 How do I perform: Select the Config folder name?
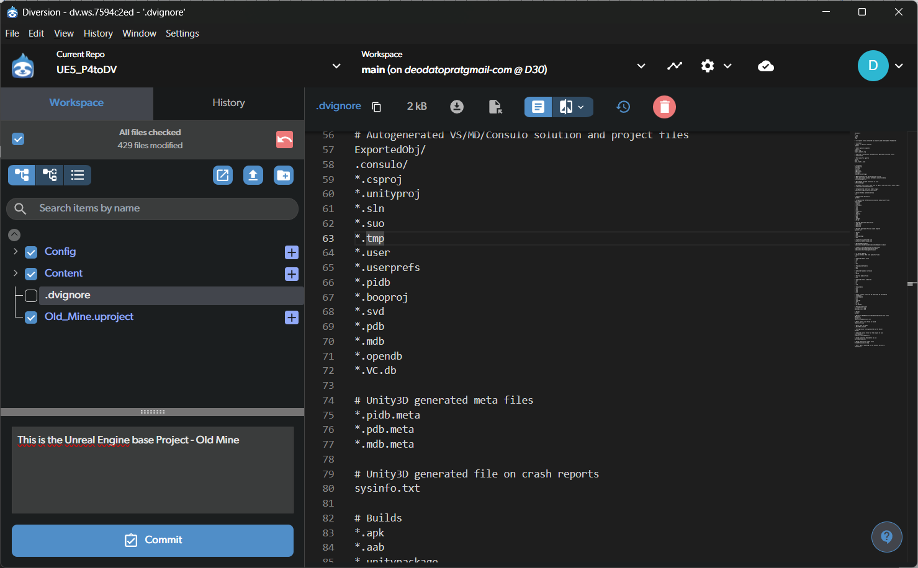pyautogui.click(x=60, y=251)
